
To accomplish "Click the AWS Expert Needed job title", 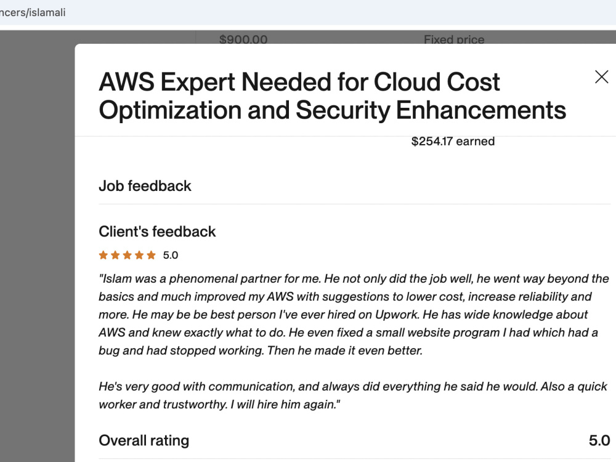I will (333, 96).
